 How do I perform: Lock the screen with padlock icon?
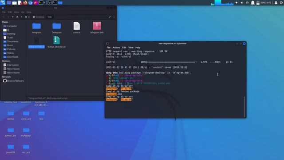pyautogui.click(x=276, y=3)
